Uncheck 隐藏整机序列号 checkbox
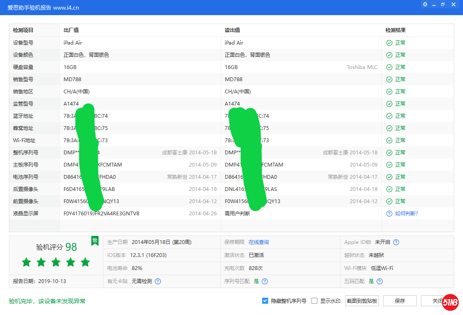Viewport: 463px width, 315px height. coord(265,301)
